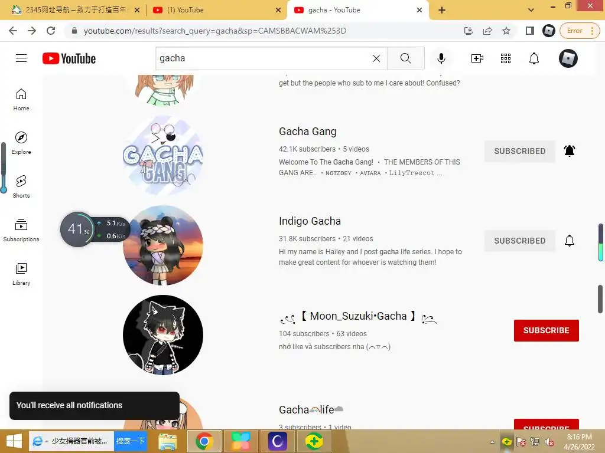This screenshot has width=605, height=453.
Task: Click the share page icon
Action: click(x=487, y=31)
